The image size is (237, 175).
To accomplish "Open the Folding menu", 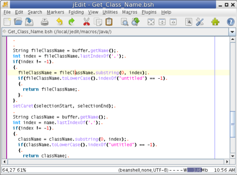I will 76,12.
